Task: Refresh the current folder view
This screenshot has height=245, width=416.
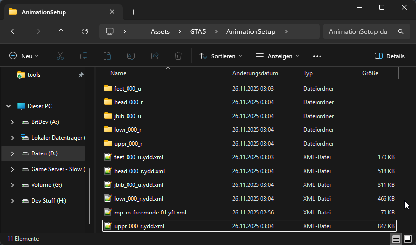Action: 84,31
